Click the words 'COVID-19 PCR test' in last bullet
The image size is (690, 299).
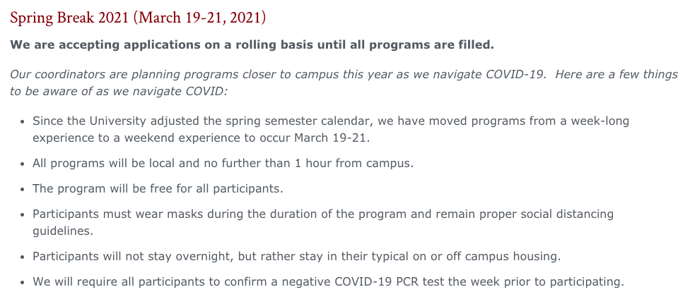(390, 282)
